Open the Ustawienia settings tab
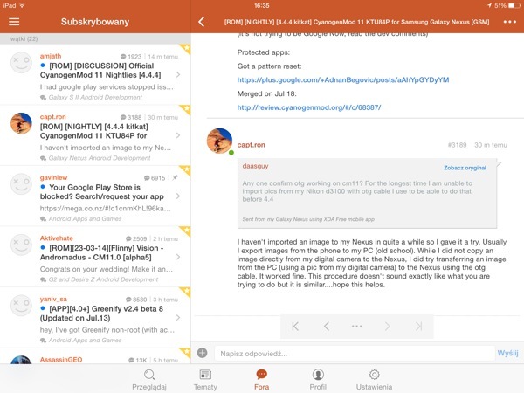The image size is (524, 393). [374, 380]
